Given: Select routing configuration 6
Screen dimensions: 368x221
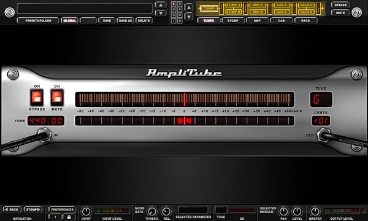Looking at the screenshot, I should (179, 15).
